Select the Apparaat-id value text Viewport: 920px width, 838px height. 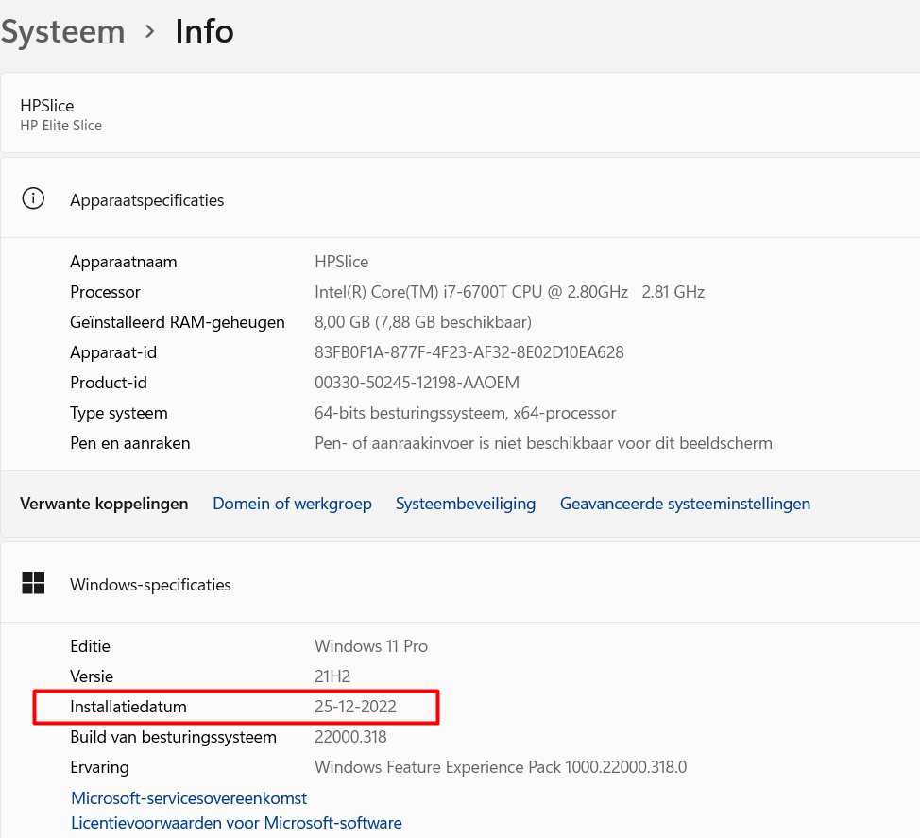pos(469,352)
